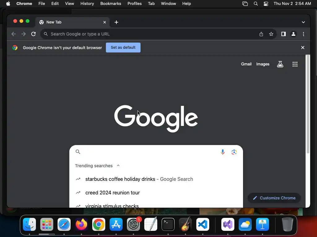Open the tab search chevron
The width and height of the screenshot is (317, 237).
click(303, 22)
